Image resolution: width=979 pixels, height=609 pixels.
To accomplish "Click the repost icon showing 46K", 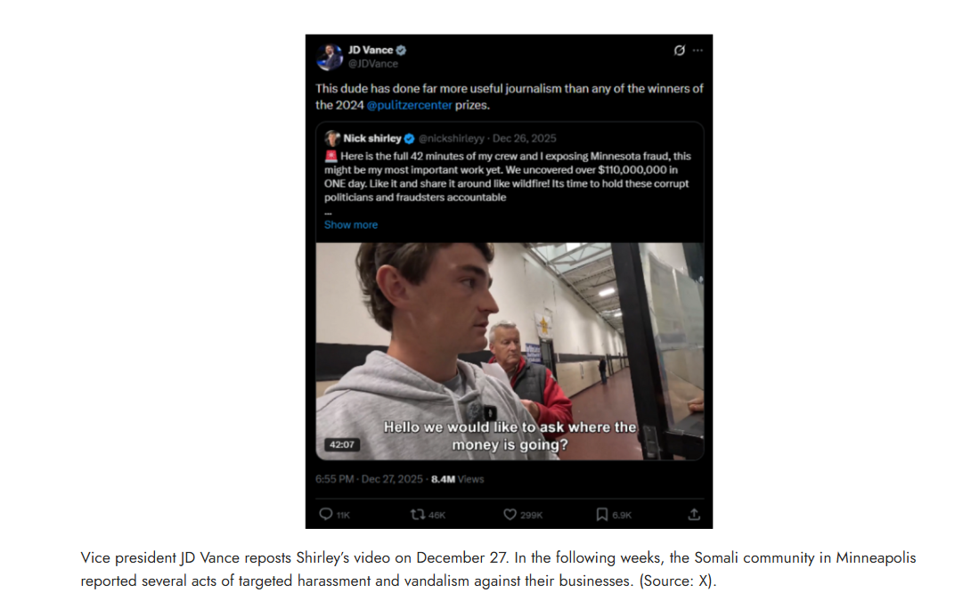I will pyautogui.click(x=418, y=514).
